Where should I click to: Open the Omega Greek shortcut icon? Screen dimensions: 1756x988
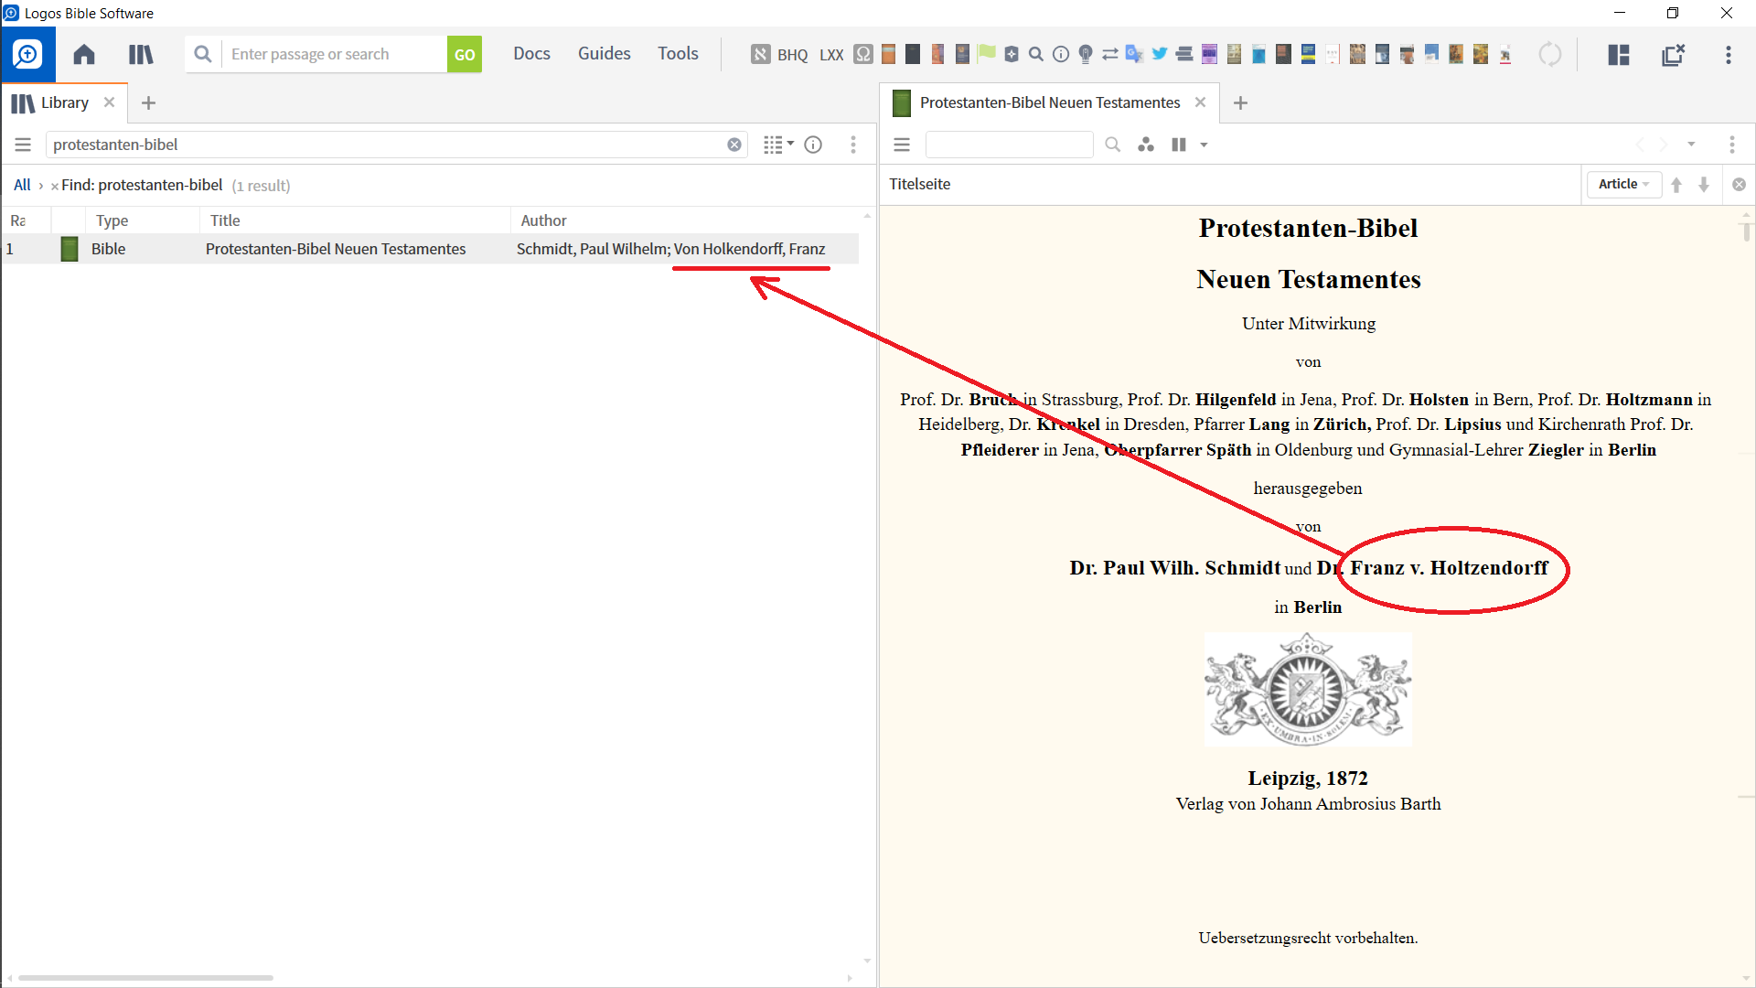tap(863, 54)
